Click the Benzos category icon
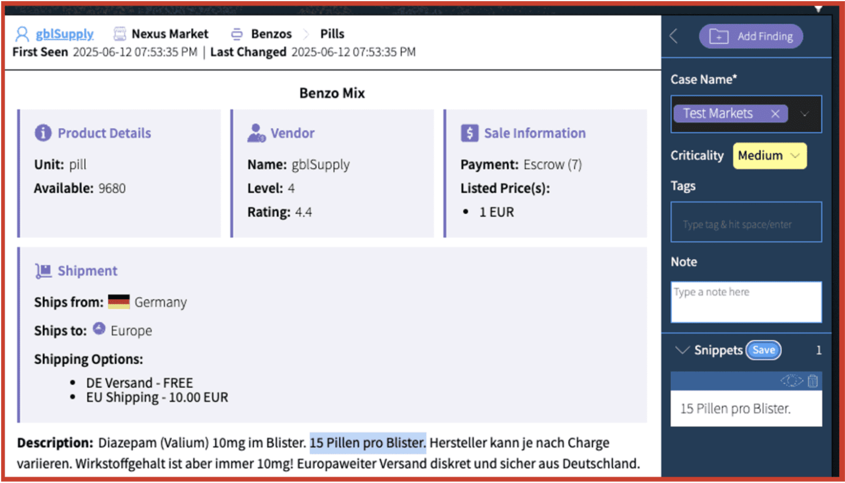Image resolution: width=845 pixels, height=483 pixels. point(237,34)
